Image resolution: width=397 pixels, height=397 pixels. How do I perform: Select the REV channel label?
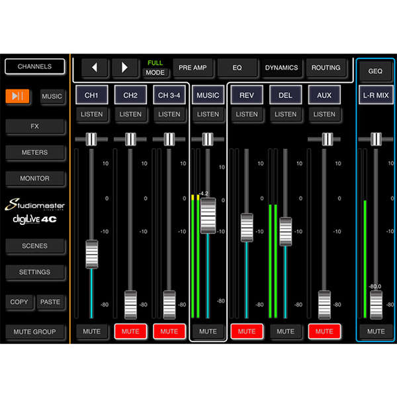247,95
